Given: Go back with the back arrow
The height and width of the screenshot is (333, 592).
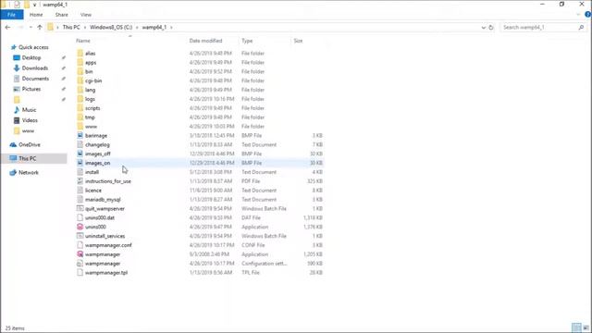Looking at the screenshot, I should point(7,27).
